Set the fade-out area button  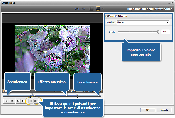tap(36, 101)
